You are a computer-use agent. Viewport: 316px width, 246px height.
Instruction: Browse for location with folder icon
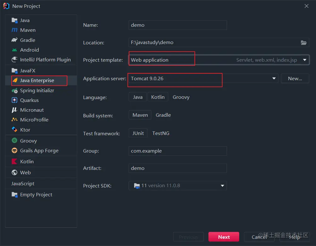pyautogui.click(x=304, y=42)
